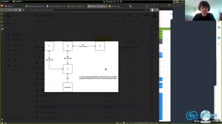222x124 pixels.
Task: Open the address bar history dropdown arrow
Action: point(148,10)
